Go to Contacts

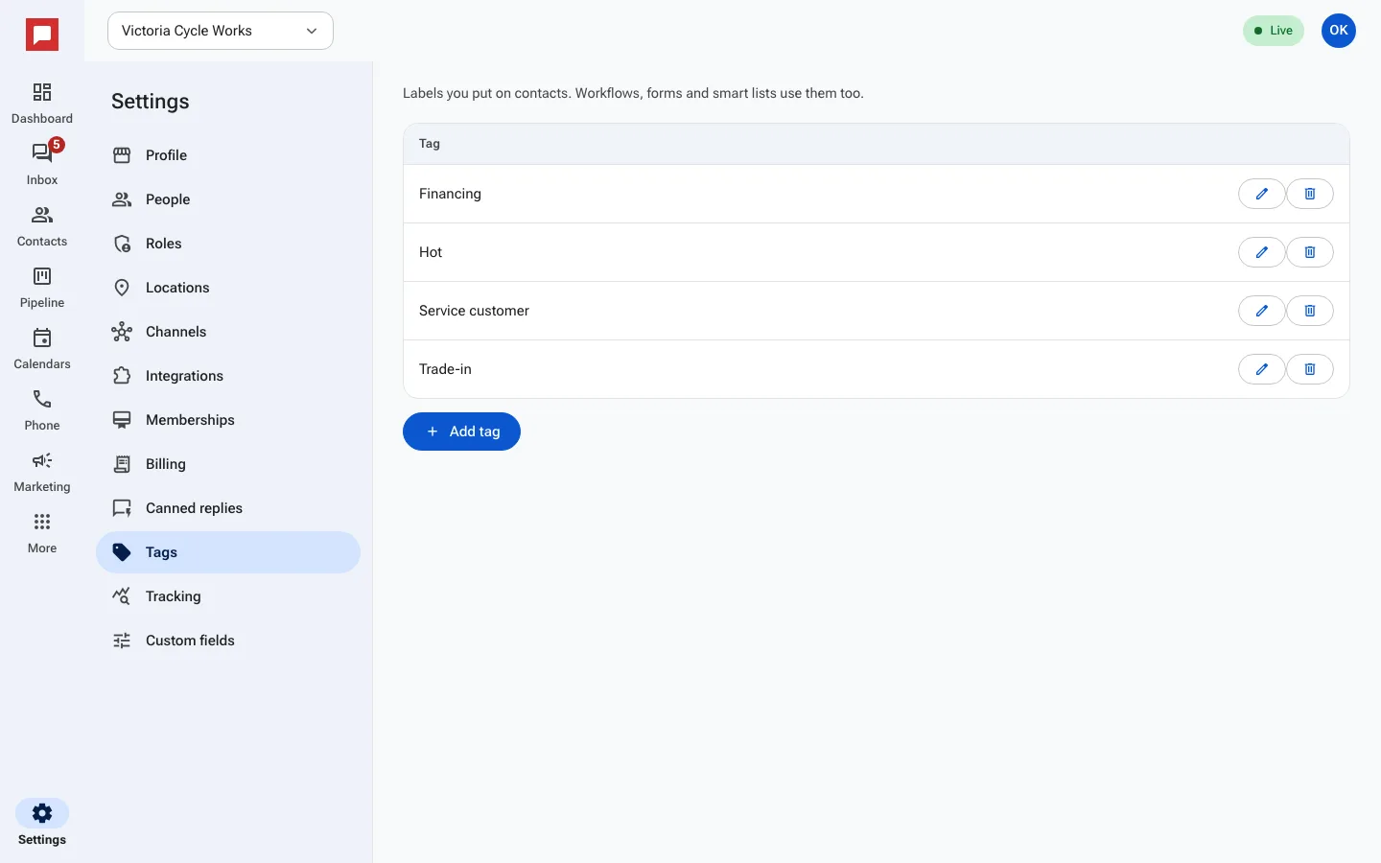tap(42, 225)
